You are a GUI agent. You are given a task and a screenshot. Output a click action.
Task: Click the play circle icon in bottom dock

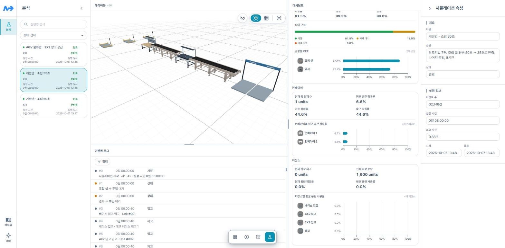tap(247, 237)
